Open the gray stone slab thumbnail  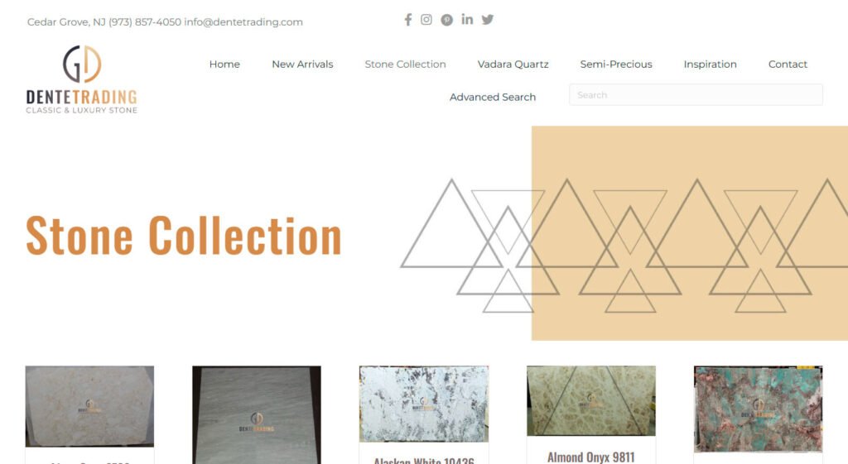(x=257, y=414)
